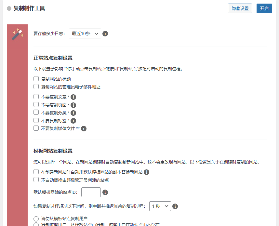
Task: Enable 复制网站的标题 checkbox
Action: click(x=36, y=79)
